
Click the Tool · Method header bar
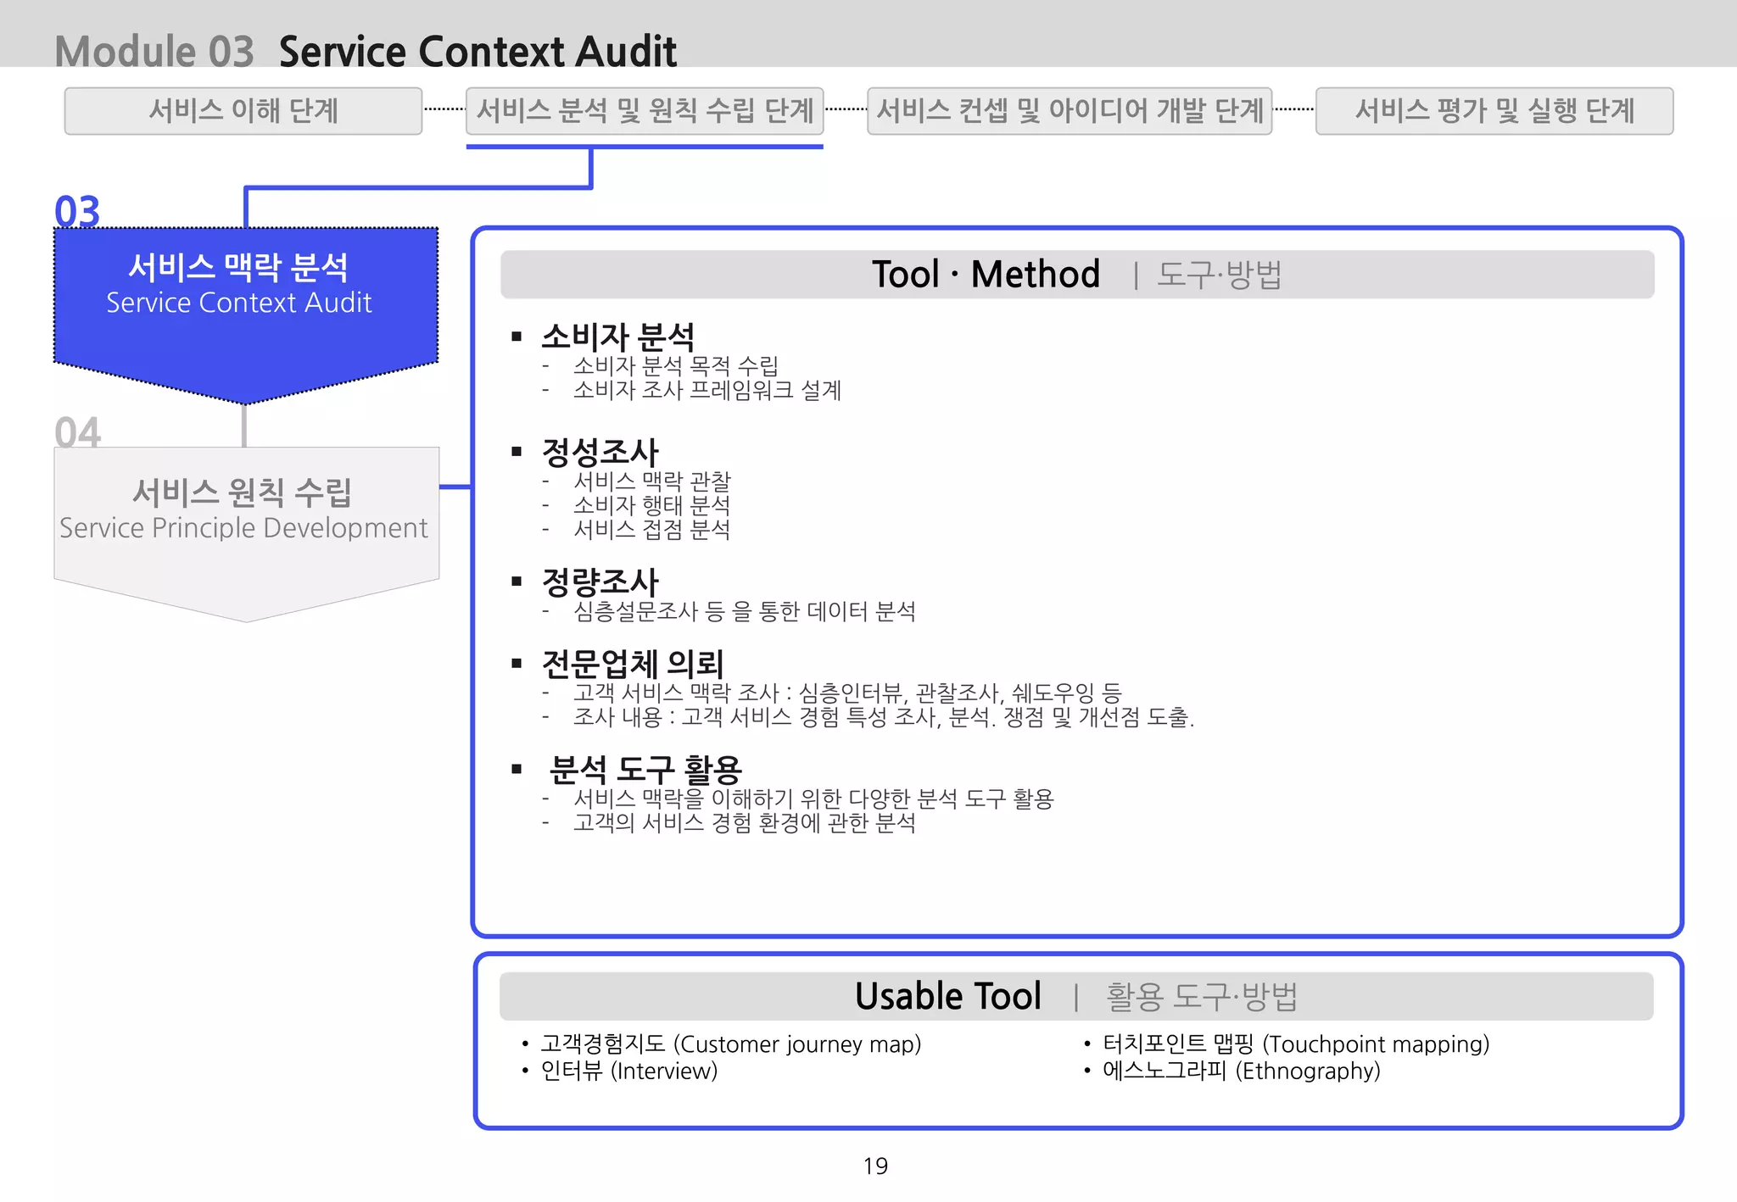(1077, 275)
